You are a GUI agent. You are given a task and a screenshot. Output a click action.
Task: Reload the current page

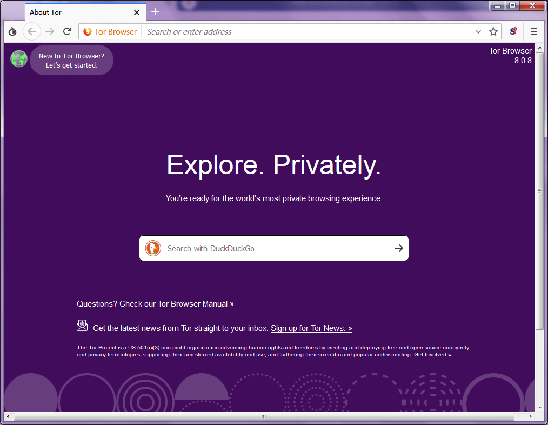pyautogui.click(x=67, y=32)
